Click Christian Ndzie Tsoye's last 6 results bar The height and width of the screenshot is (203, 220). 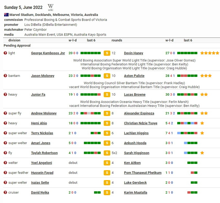187,123
